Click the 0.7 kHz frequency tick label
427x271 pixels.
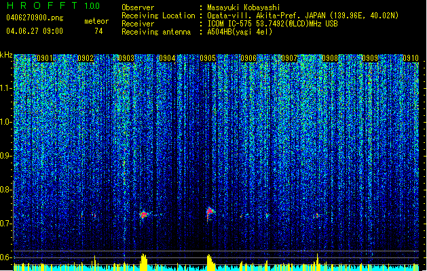point(5,224)
